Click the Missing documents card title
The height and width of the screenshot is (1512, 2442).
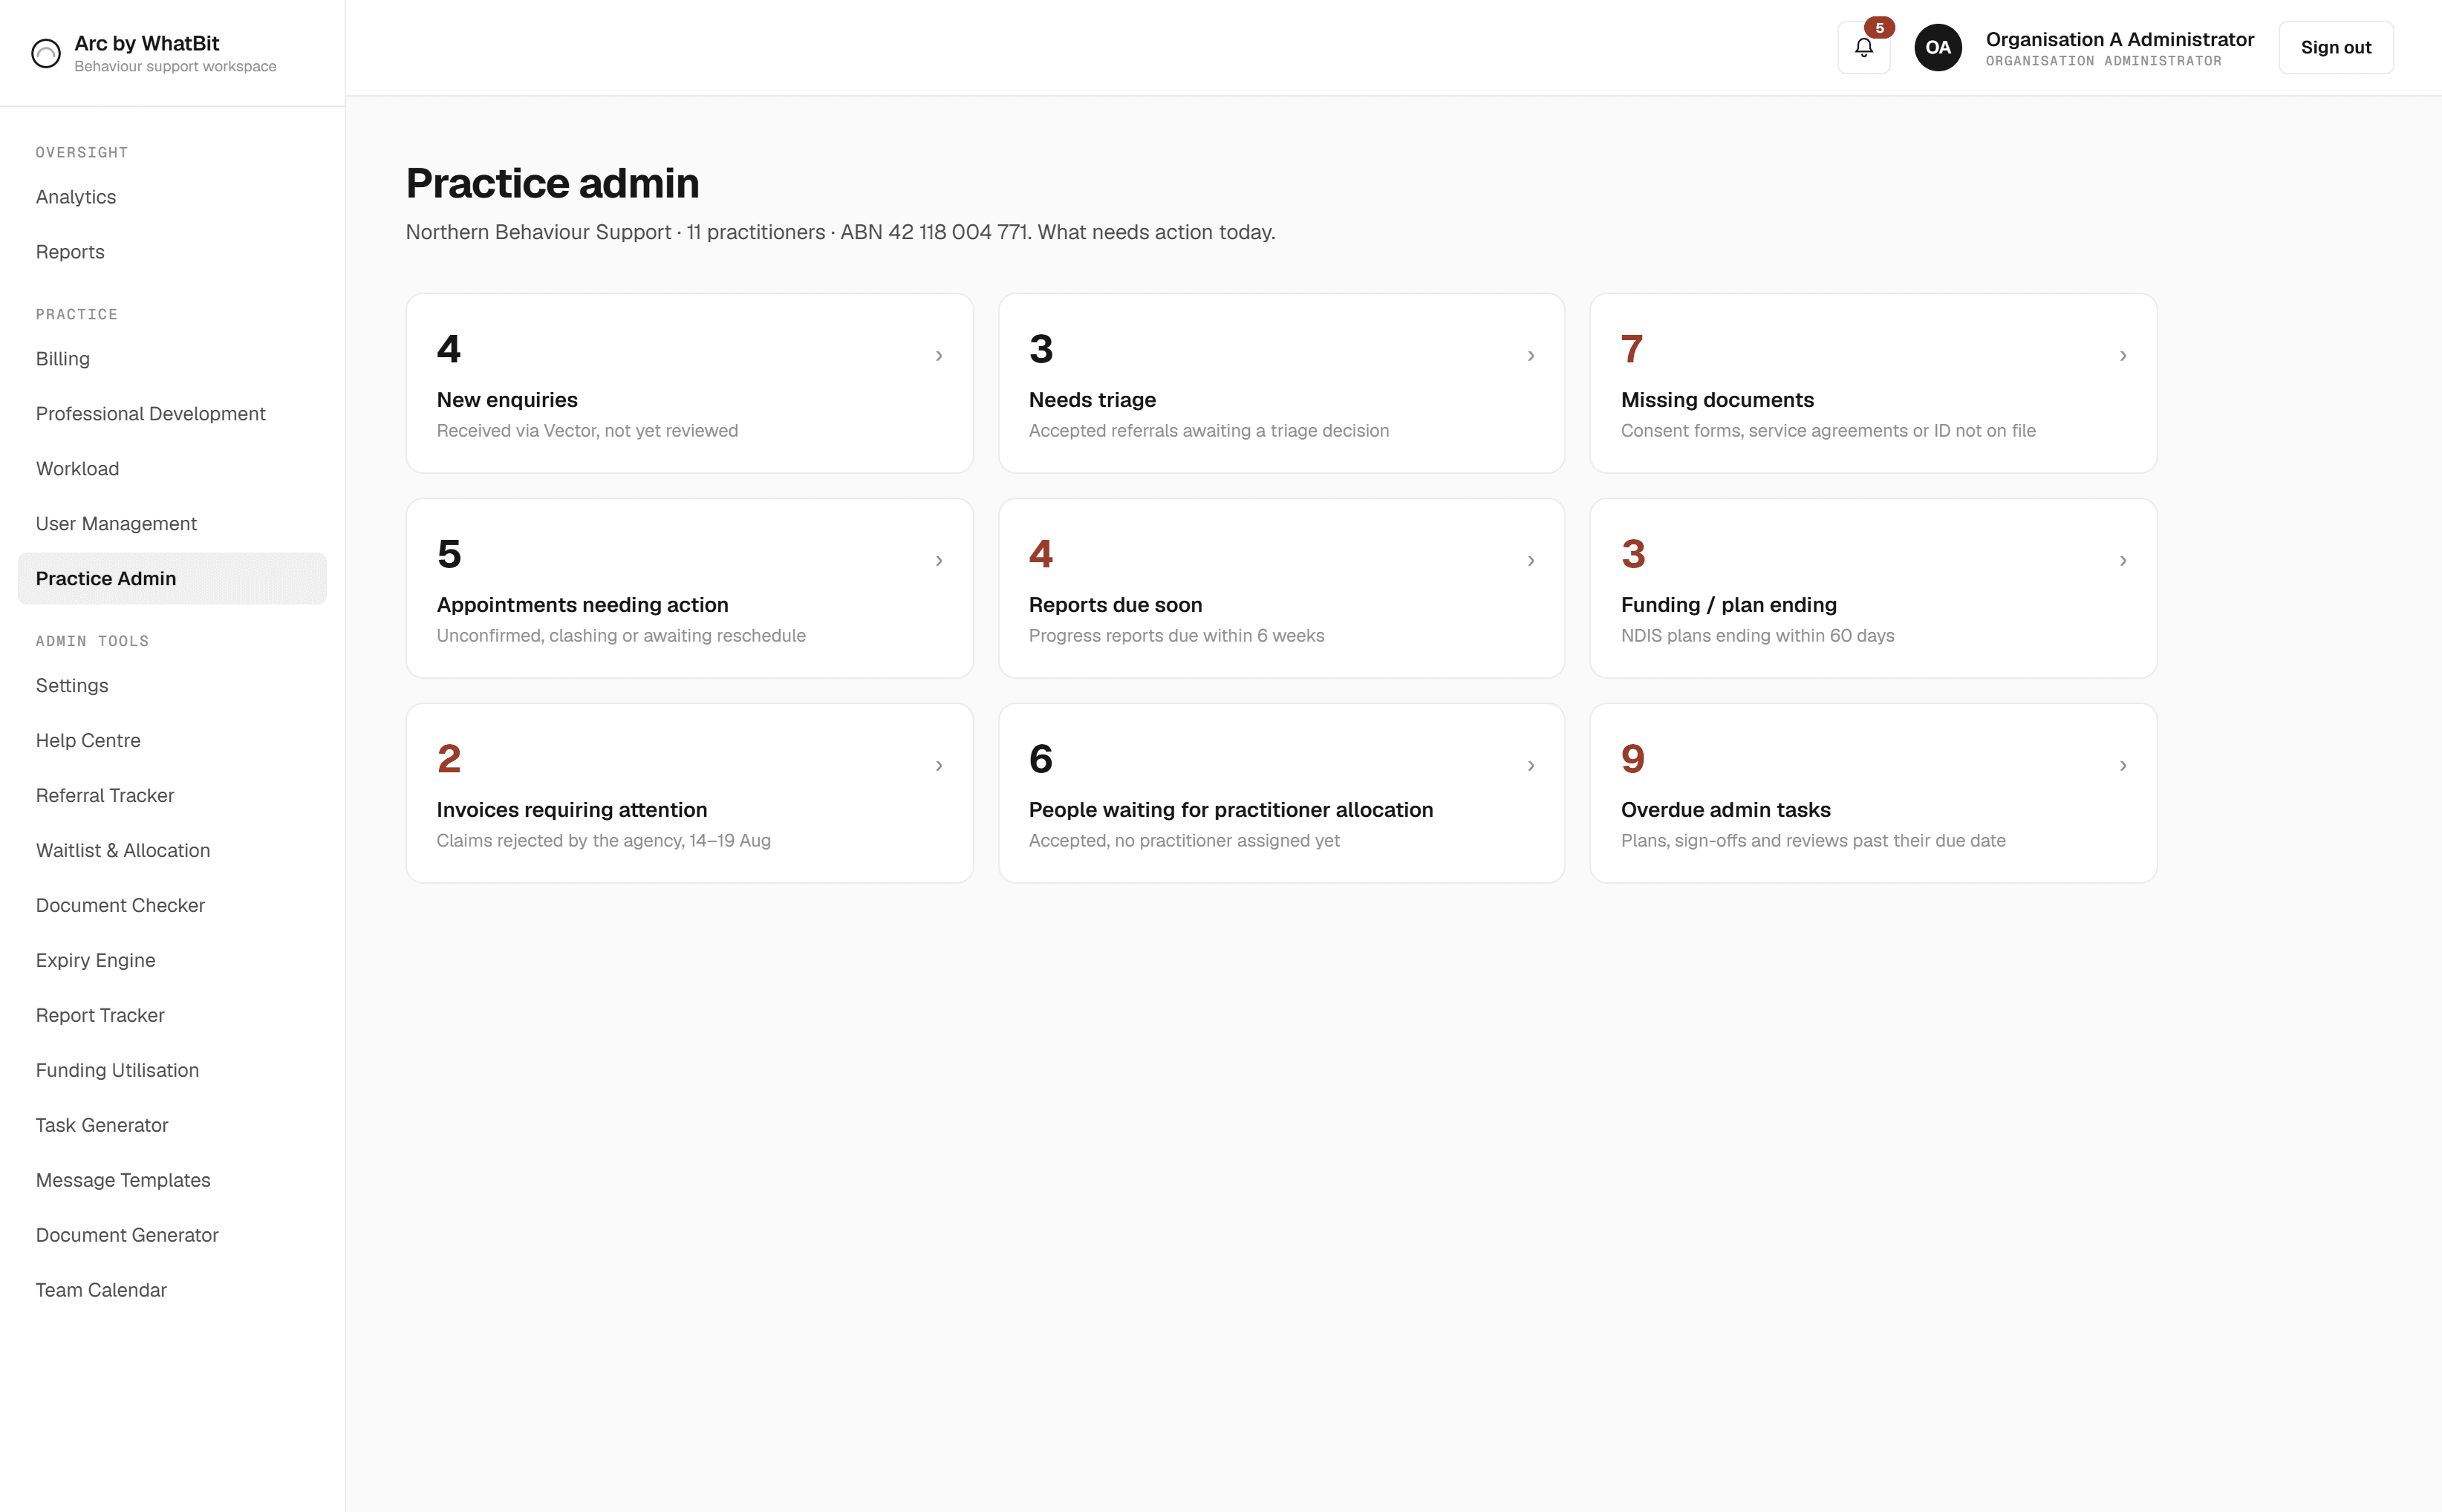[1717, 400]
